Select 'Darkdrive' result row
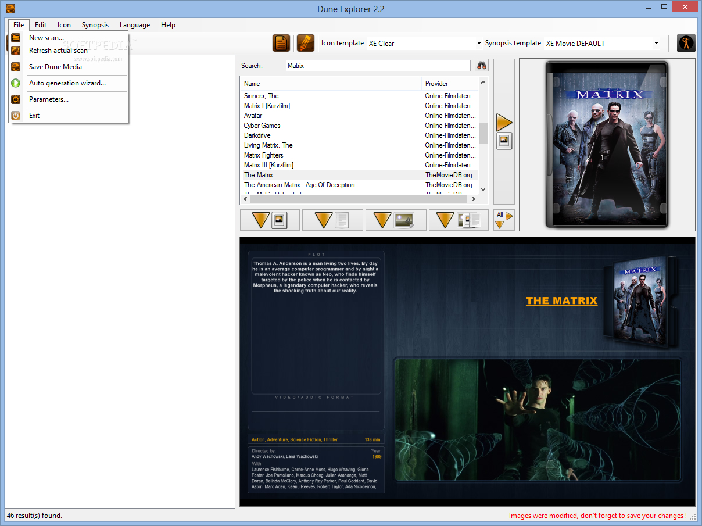The width and height of the screenshot is (702, 526). click(x=359, y=135)
